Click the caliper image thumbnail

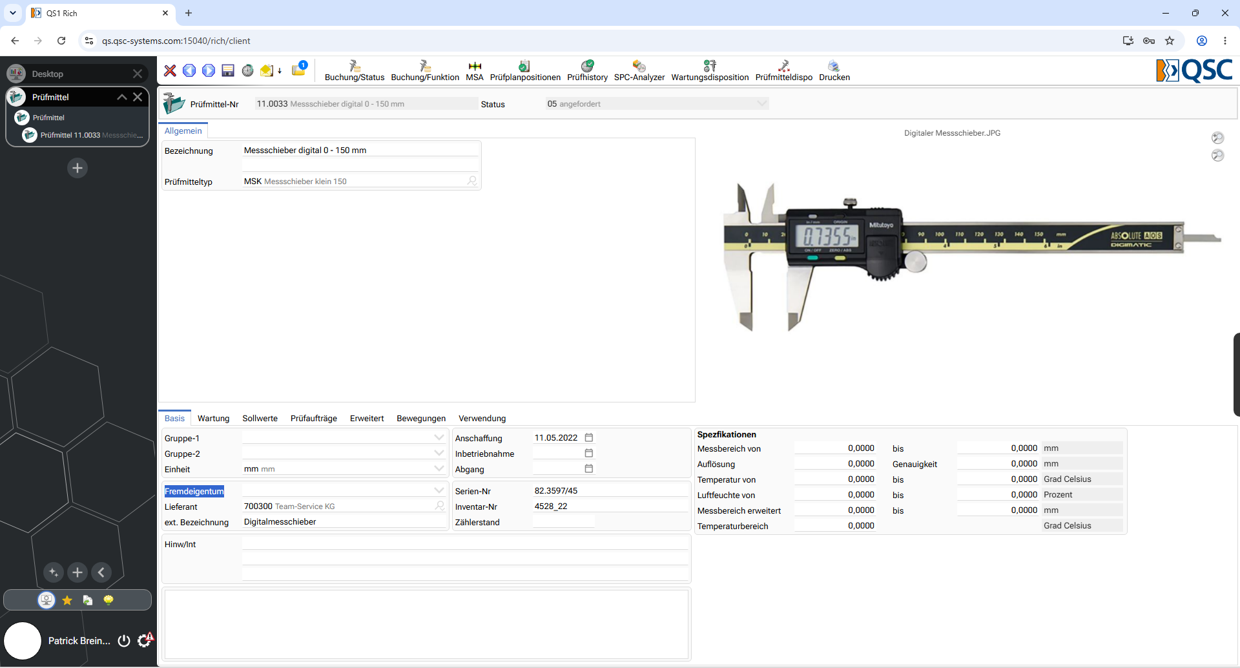coord(972,256)
